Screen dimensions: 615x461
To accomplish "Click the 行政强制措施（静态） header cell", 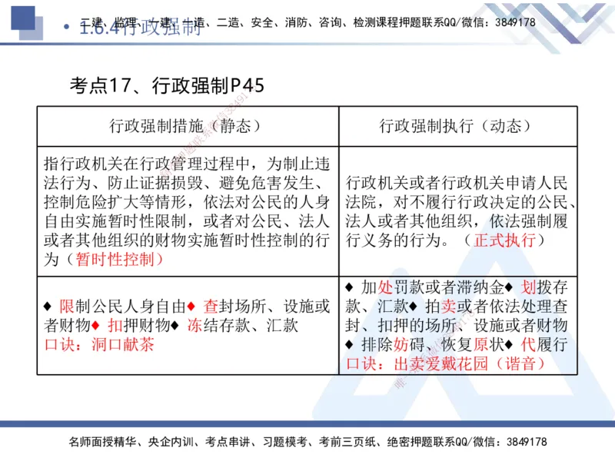I will [189, 125].
